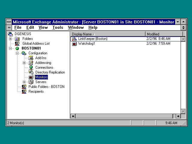
Task: Select the Configuration label
Action: (38, 53)
